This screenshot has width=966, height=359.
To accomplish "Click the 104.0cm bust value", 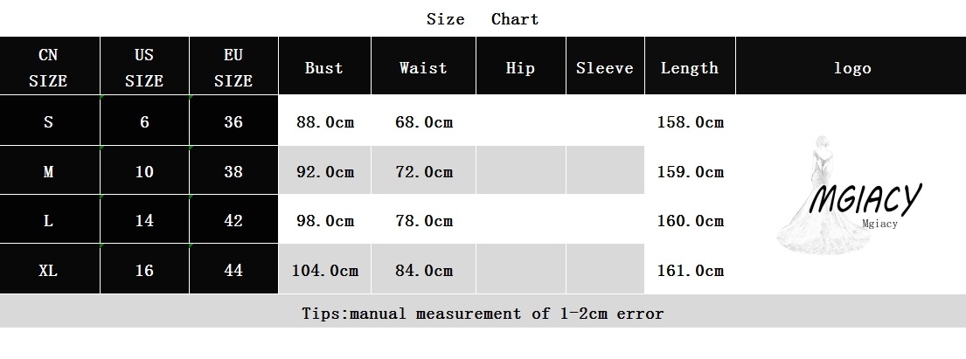I will tap(324, 270).
